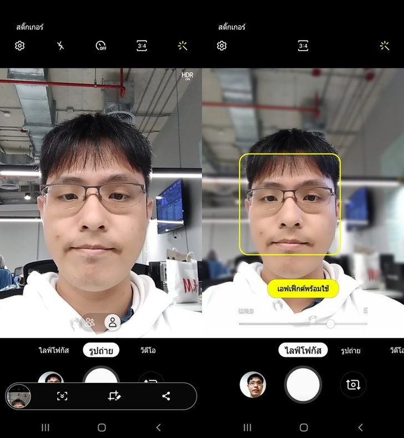Image resolution: width=404 pixels, height=438 pixels.
Task: Select รูปถ่าย mode in left screenshot
Action: (x=101, y=350)
